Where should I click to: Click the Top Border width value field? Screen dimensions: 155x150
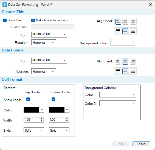[32, 120]
